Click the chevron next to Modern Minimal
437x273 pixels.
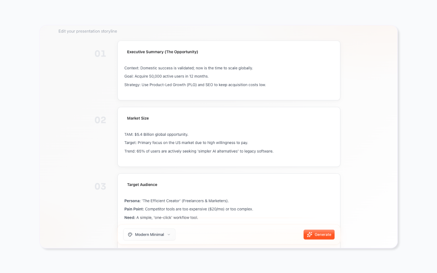pos(169,234)
